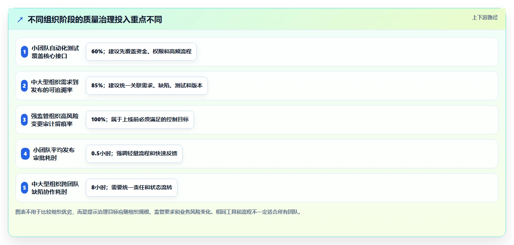The image size is (514, 245).
Task: Click number badge 5 for 中大型组织跨团队
Action: point(25,188)
